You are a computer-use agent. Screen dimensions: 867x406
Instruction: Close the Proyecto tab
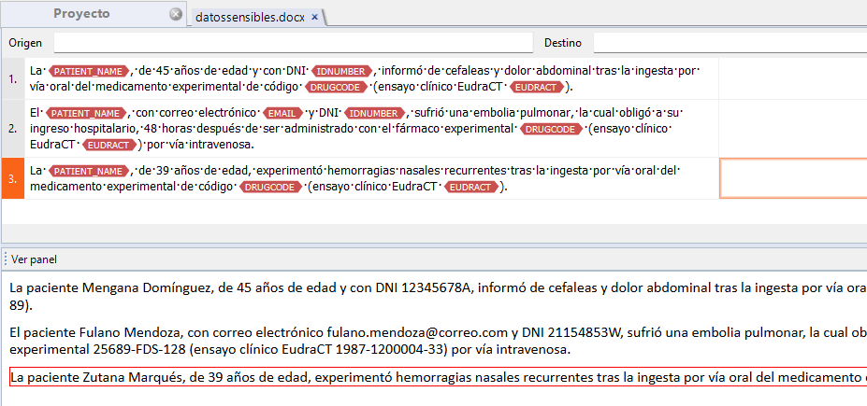176,14
